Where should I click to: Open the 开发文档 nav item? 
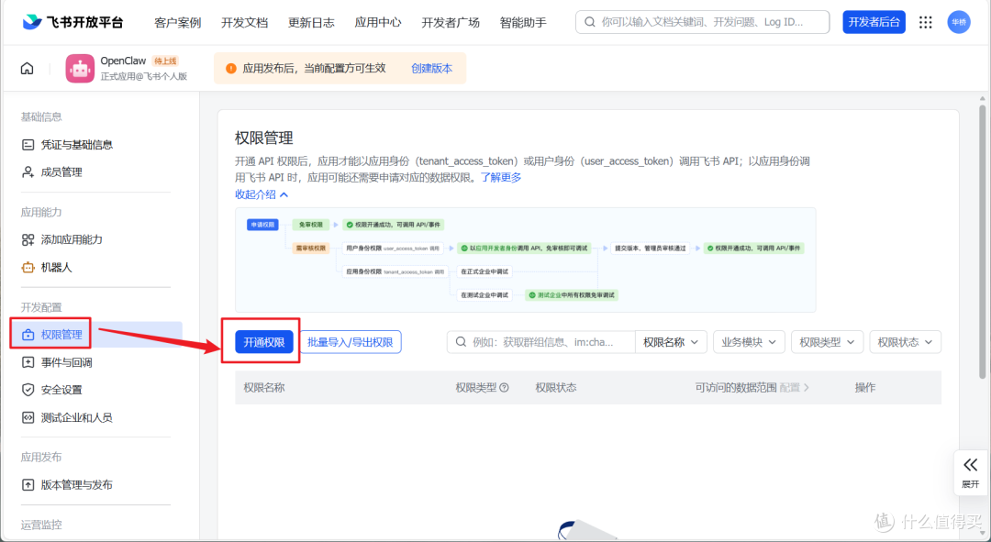pyautogui.click(x=245, y=23)
